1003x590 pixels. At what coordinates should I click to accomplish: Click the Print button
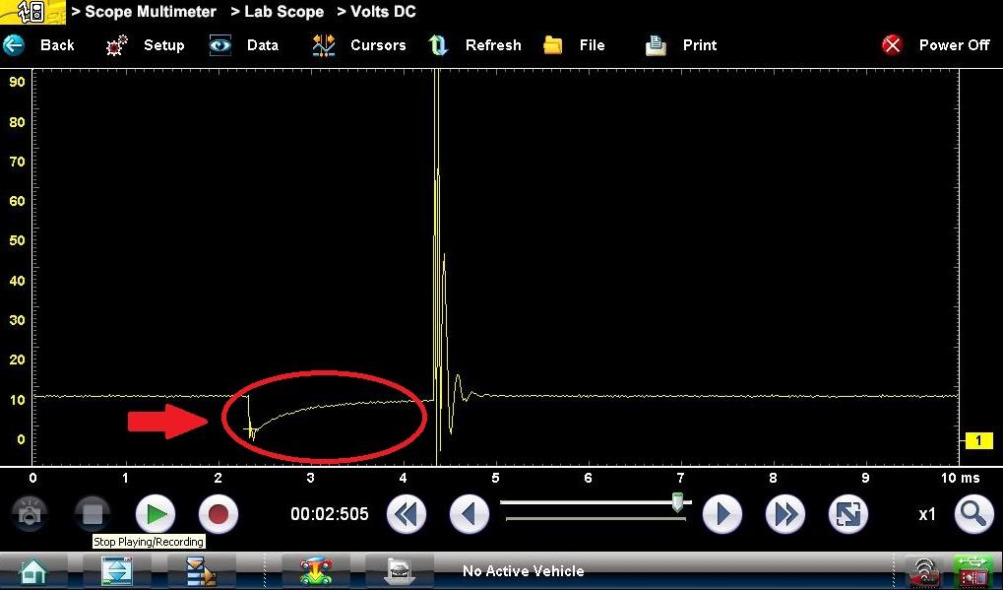[681, 45]
